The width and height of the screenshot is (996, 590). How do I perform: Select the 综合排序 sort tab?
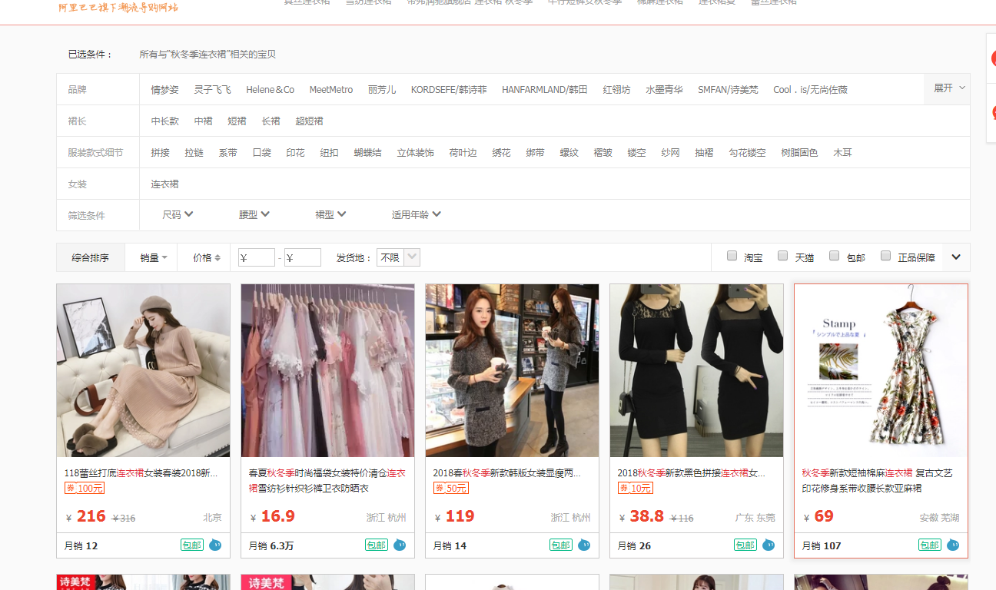(91, 257)
